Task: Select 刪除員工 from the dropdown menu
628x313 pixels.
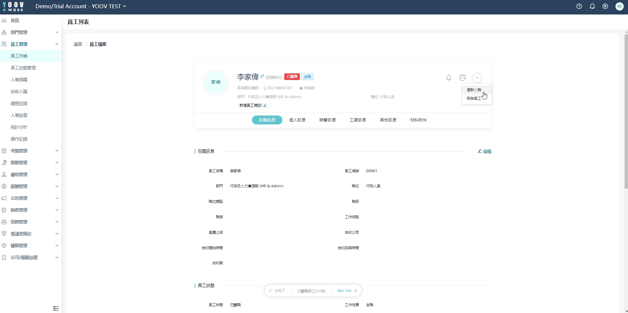Action: pos(474,98)
